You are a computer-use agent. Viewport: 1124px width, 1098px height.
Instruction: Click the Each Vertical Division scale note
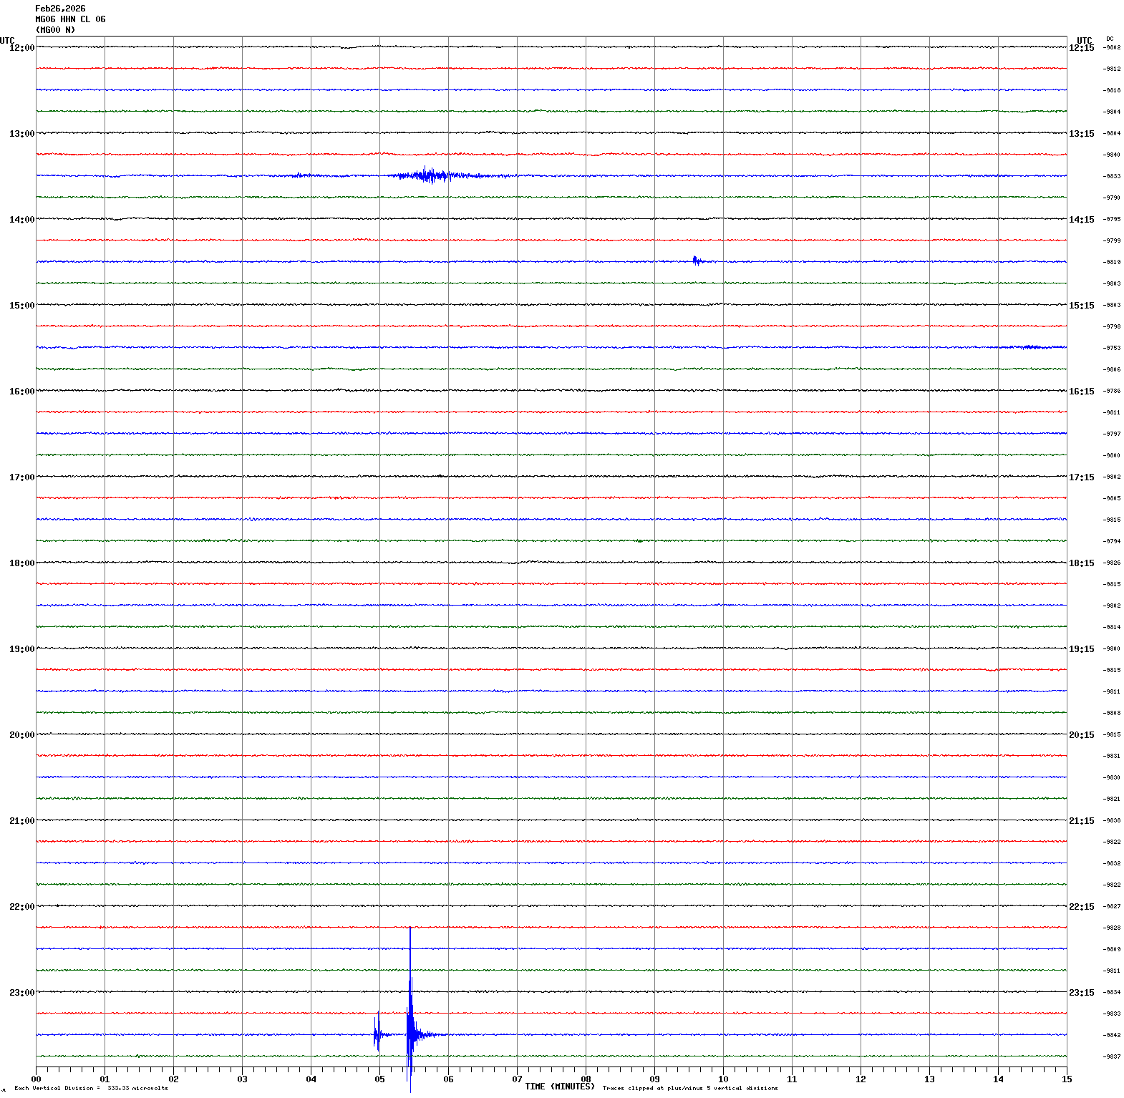[x=91, y=1089]
